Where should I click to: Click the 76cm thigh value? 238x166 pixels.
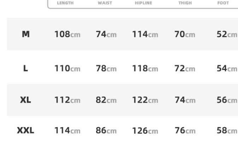pyautogui.click(x=185, y=131)
